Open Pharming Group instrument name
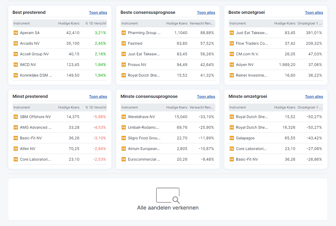 pos(144,33)
